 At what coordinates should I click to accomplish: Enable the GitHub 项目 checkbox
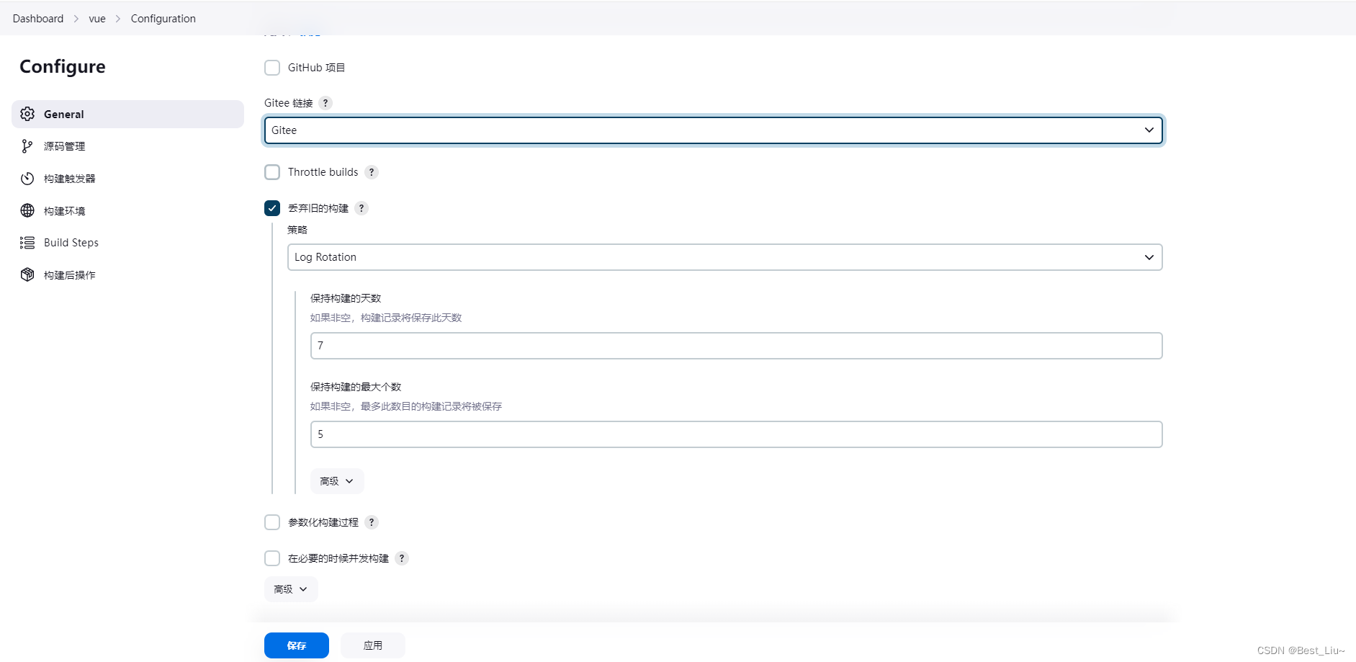tap(272, 67)
